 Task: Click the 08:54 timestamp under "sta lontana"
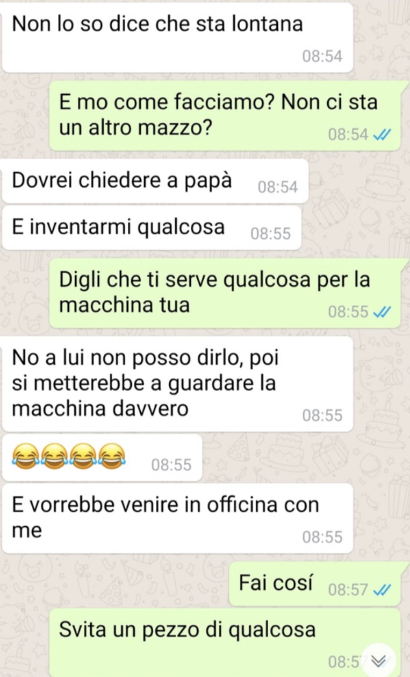[x=322, y=57]
